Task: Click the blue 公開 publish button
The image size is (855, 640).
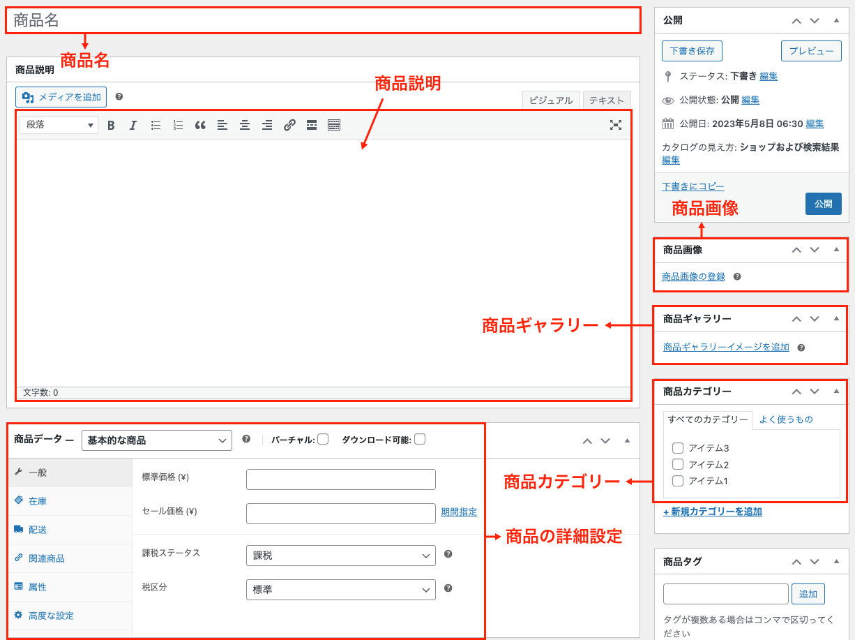Action: (823, 204)
